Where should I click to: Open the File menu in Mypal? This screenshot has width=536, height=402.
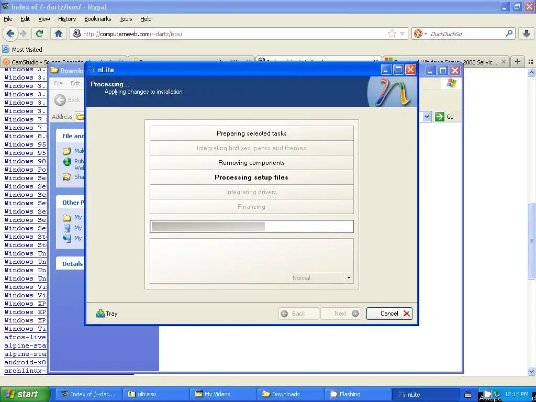point(8,19)
